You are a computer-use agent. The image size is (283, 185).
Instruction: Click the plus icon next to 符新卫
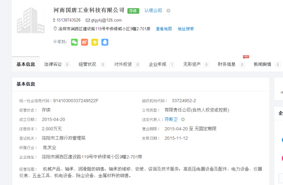(x=183, y=119)
